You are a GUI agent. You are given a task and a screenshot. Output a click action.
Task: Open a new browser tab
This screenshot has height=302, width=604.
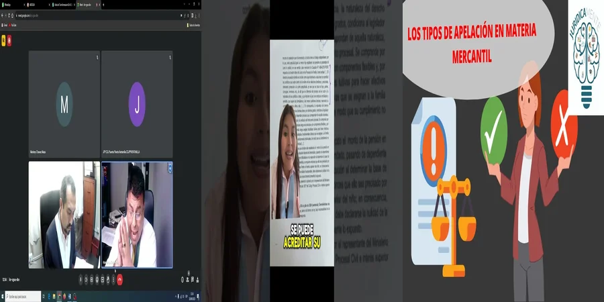[x=103, y=5]
